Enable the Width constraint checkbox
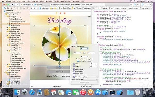The width and height of the screenshot is (155, 97). tap(72, 64)
